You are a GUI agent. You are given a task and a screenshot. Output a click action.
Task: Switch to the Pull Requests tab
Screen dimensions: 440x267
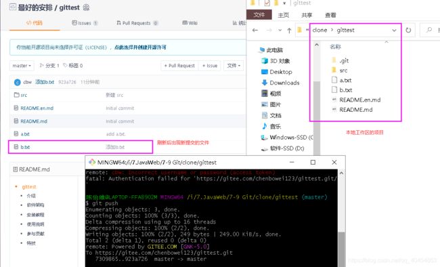(137, 23)
